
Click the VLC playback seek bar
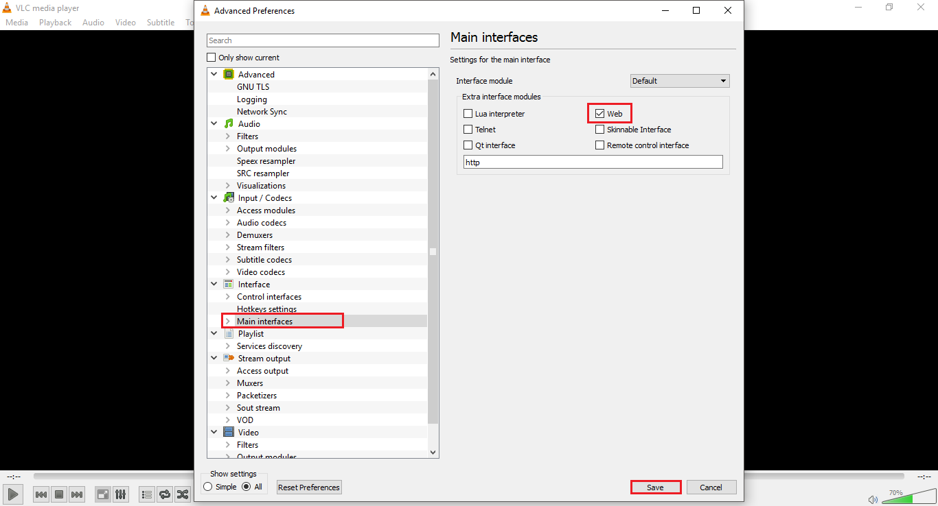pyautogui.click(x=469, y=476)
